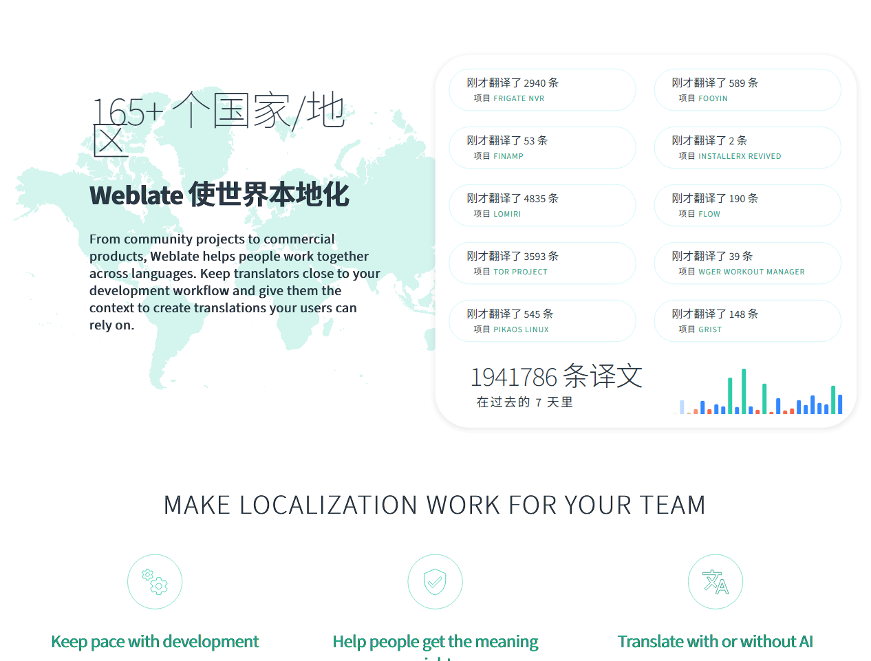The height and width of the screenshot is (661, 871).
Task: Click the translation activity bar chart
Action: pyautogui.click(x=760, y=391)
